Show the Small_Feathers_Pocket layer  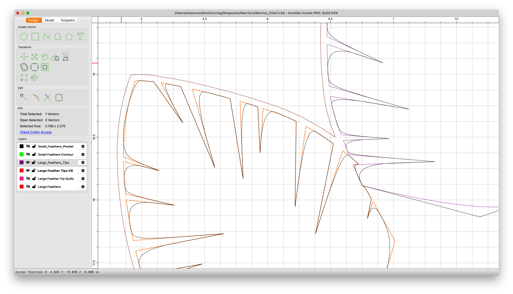click(x=28, y=146)
